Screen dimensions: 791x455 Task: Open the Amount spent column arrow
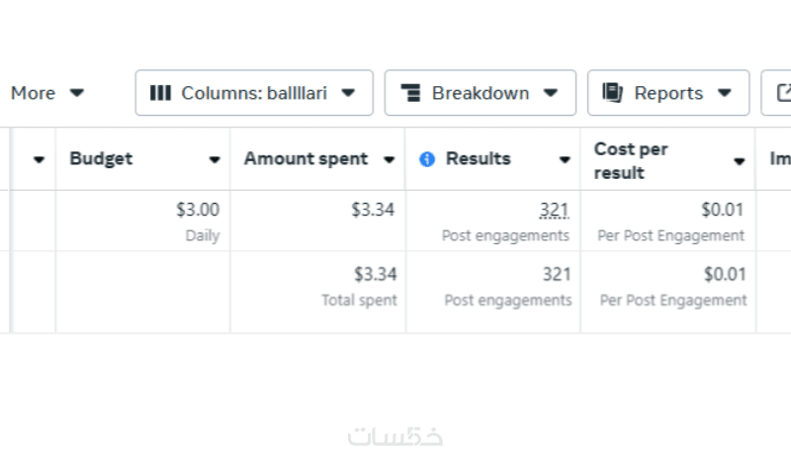(390, 160)
